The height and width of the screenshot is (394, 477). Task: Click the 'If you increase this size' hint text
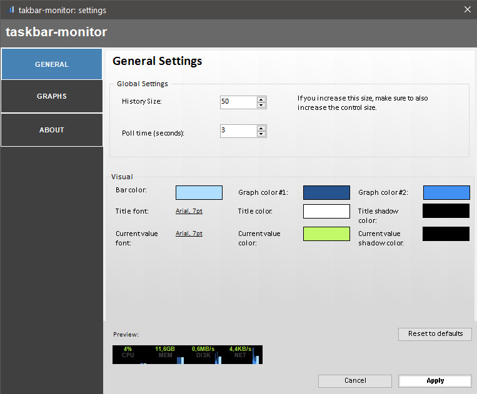pos(363,102)
